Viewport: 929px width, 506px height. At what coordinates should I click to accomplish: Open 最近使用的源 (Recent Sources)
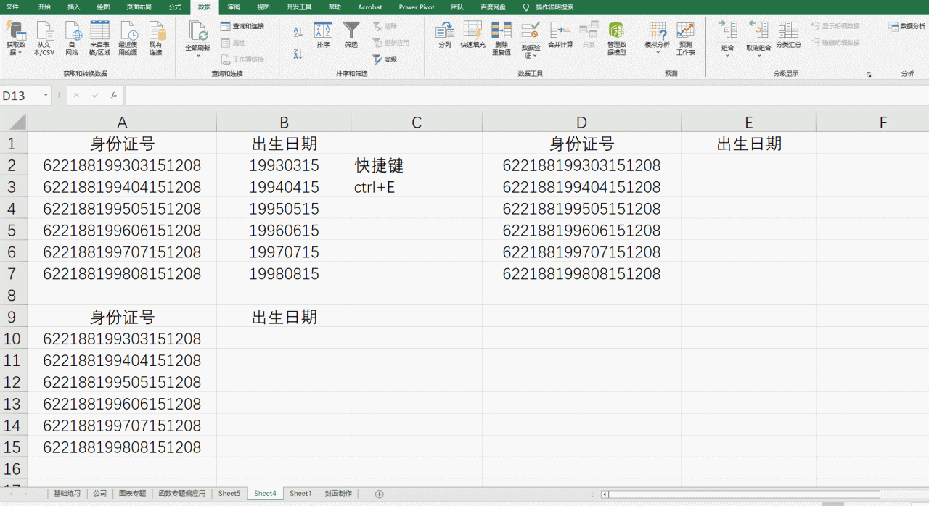click(128, 38)
